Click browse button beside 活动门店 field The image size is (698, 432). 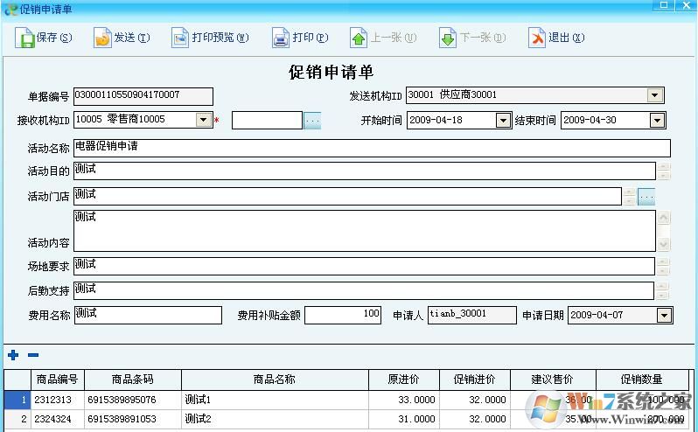[x=646, y=197]
